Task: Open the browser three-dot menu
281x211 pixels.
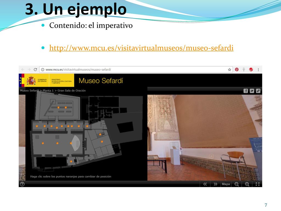Action: 258,70
